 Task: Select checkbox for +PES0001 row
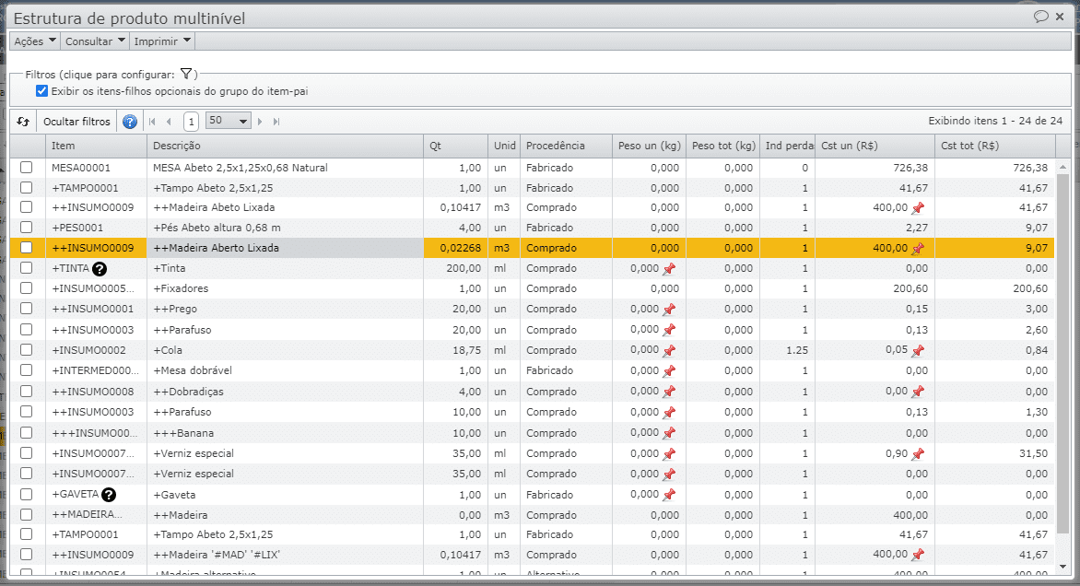[26, 228]
